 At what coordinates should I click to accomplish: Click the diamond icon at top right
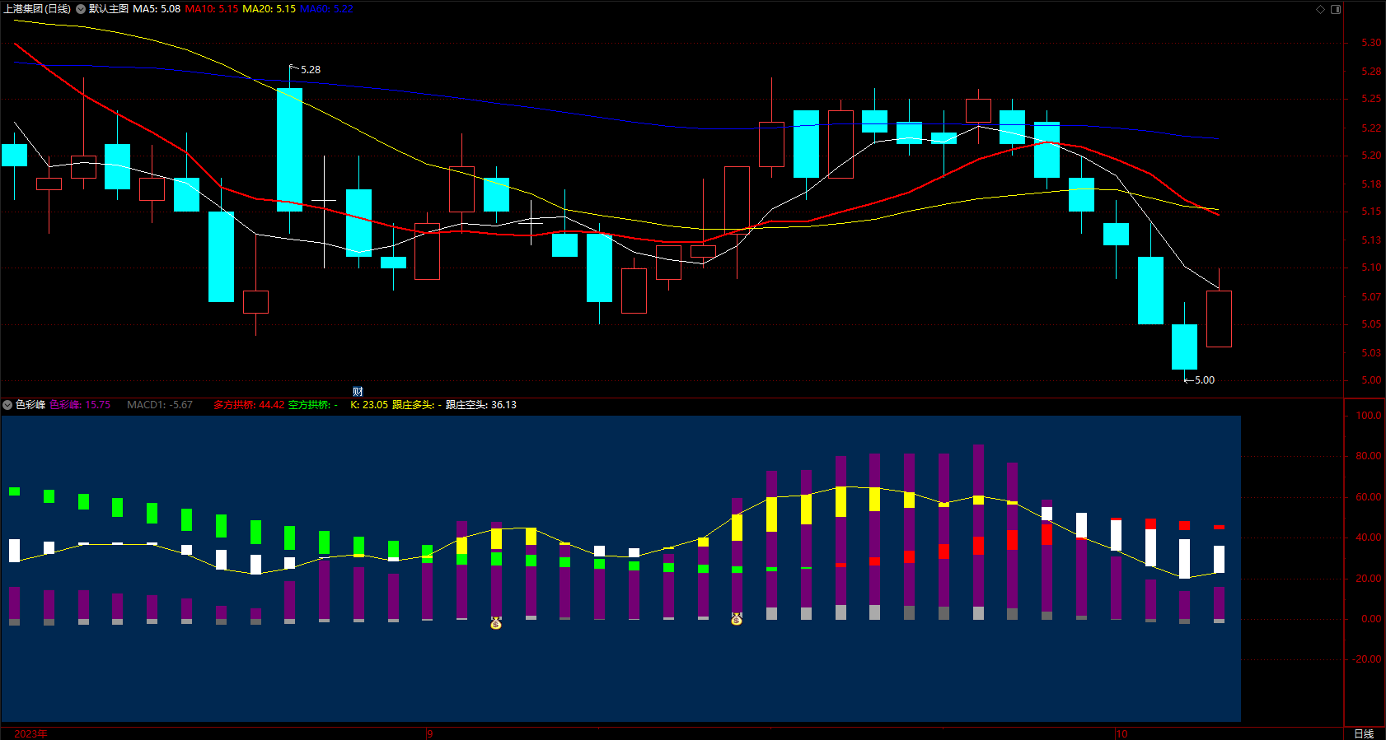pos(1320,9)
